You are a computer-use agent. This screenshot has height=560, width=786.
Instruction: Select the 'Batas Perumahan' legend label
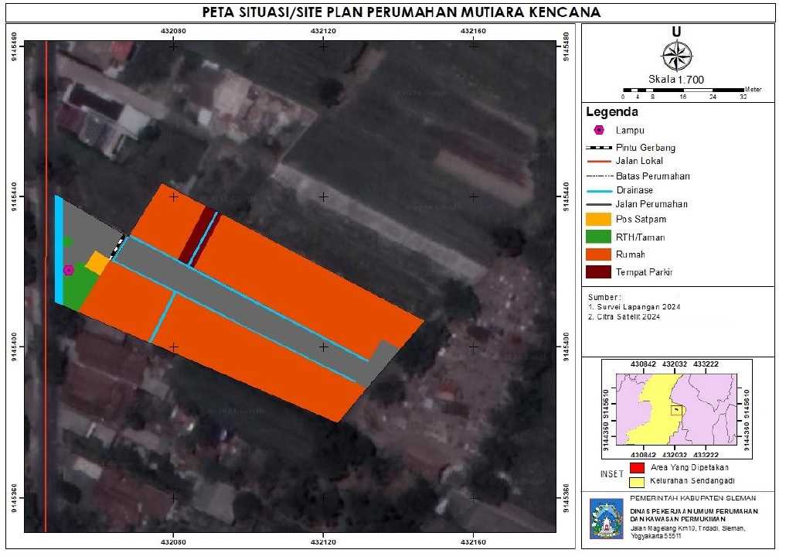pos(653,176)
